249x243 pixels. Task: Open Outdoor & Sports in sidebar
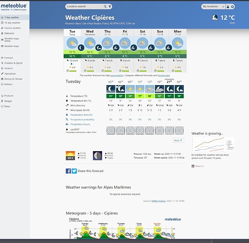pos(13,63)
